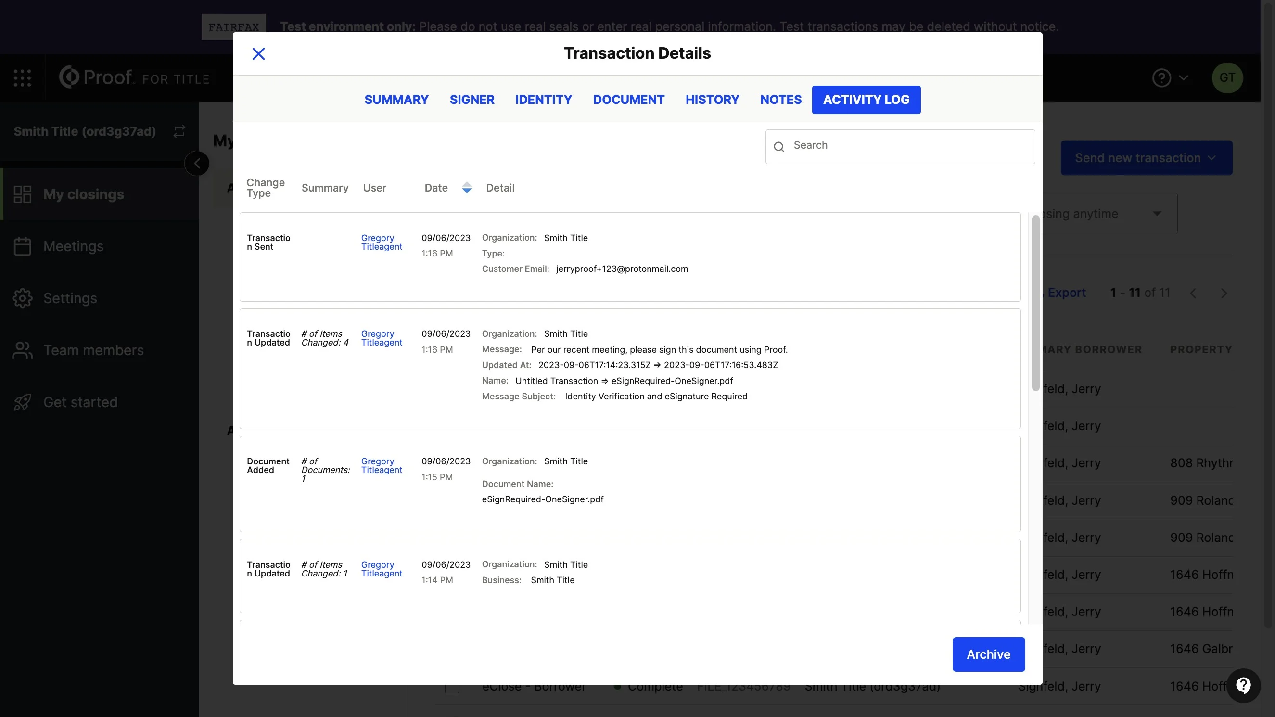Image resolution: width=1275 pixels, height=717 pixels.
Task: Click eSignRequired-OneSigner.pdf document name value
Action: pyautogui.click(x=542, y=499)
